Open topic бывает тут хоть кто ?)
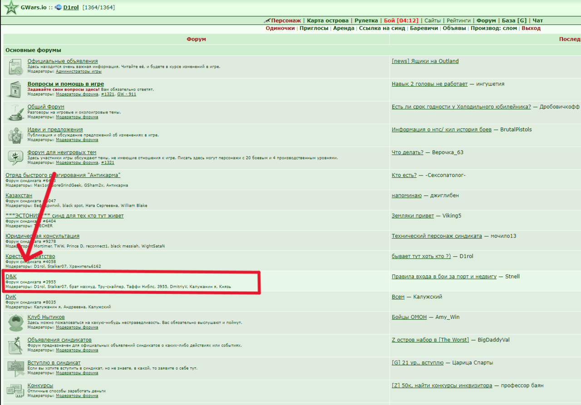Viewport: 581px width, 405px height. click(x=421, y=256)
